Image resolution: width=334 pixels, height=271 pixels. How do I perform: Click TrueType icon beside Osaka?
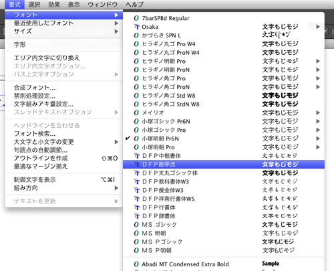[137, 27]
